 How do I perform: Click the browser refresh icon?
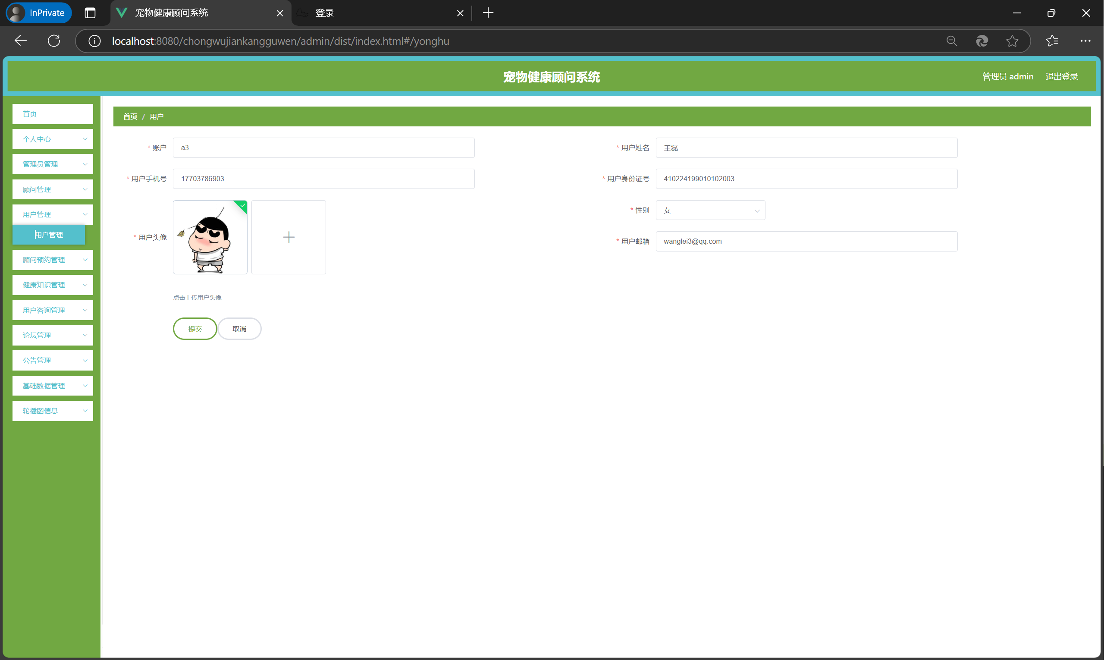click(x=54, y=41)
